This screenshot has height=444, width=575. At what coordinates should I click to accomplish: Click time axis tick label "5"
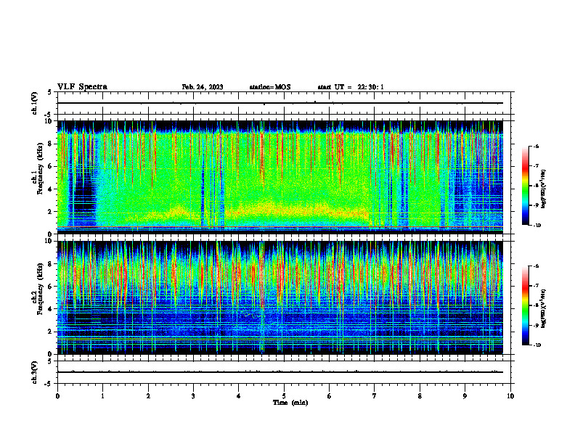[x=284, y=396]
